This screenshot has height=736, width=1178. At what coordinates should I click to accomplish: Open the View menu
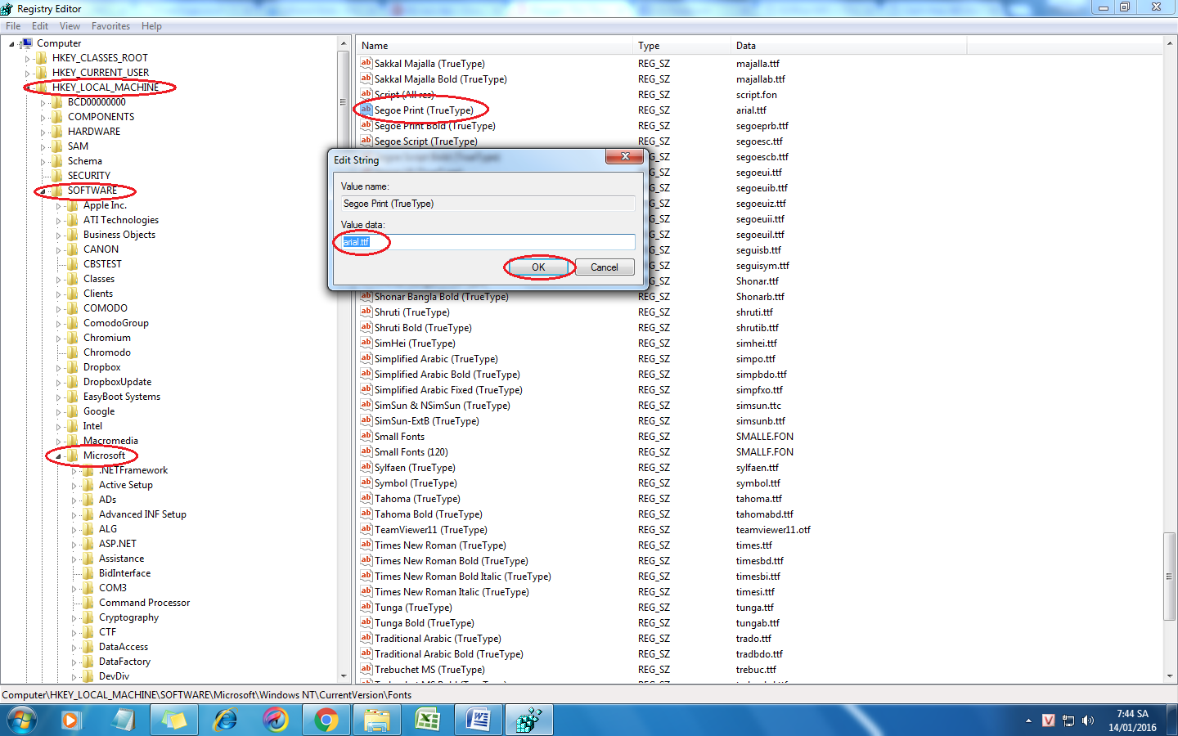click(x=70, y=26)
